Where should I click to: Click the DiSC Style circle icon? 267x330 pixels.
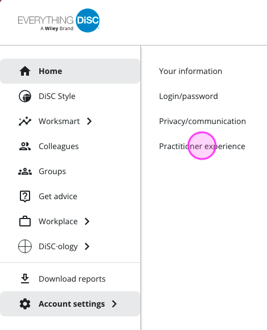click(x=25, y=96)
